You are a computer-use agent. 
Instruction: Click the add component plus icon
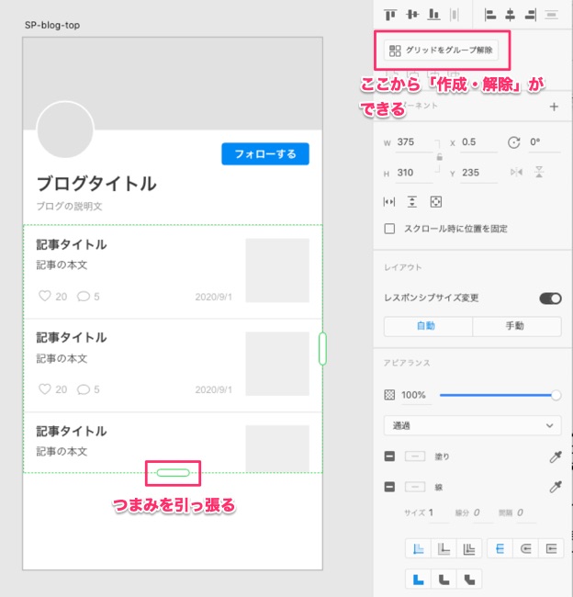point(554,107)
